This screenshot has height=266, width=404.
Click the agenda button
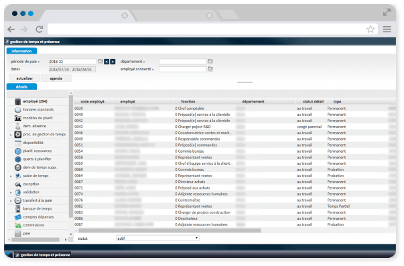pos(56,78)
